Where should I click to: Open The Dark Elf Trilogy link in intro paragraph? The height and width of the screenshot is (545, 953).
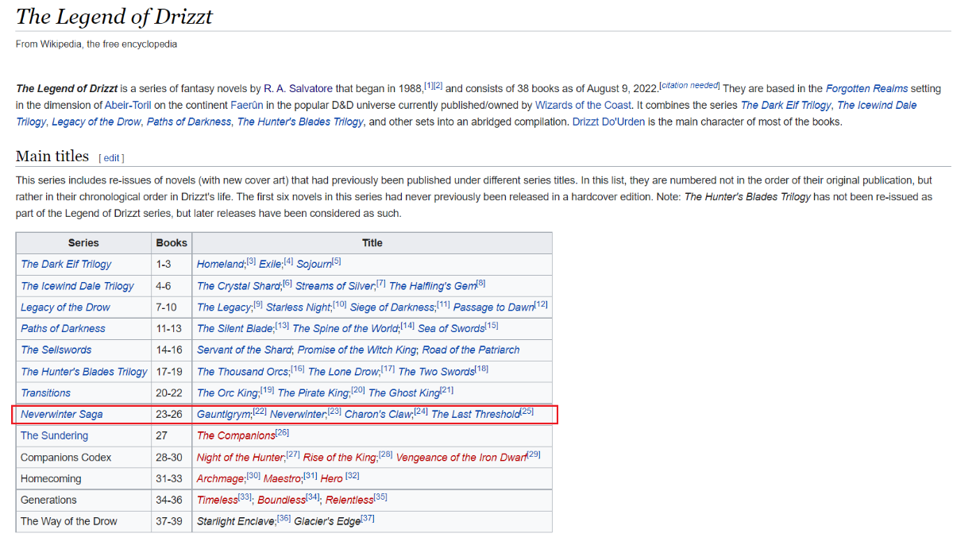[x=786, y=105]
